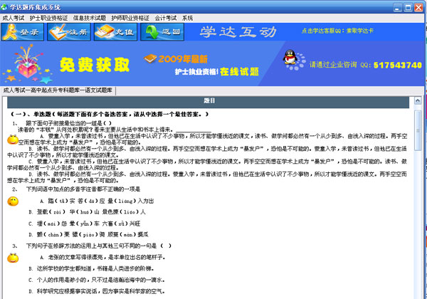Click the 题目 column header

tap(208, 101)
